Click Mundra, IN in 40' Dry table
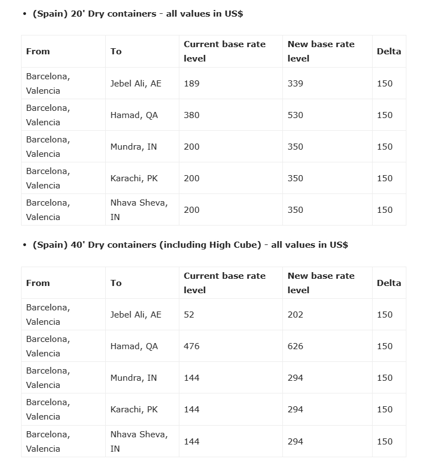 pyautogui.click(x=133, y=378)
